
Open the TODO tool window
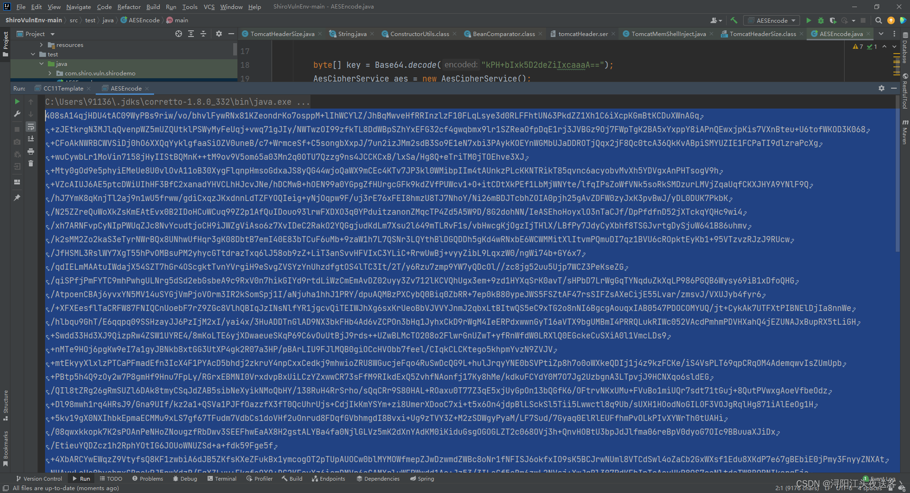(111, 479)
